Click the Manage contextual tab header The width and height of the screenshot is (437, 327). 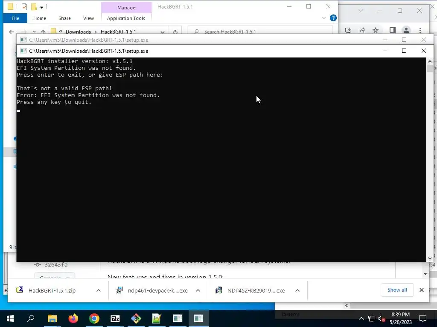point(126,8)
